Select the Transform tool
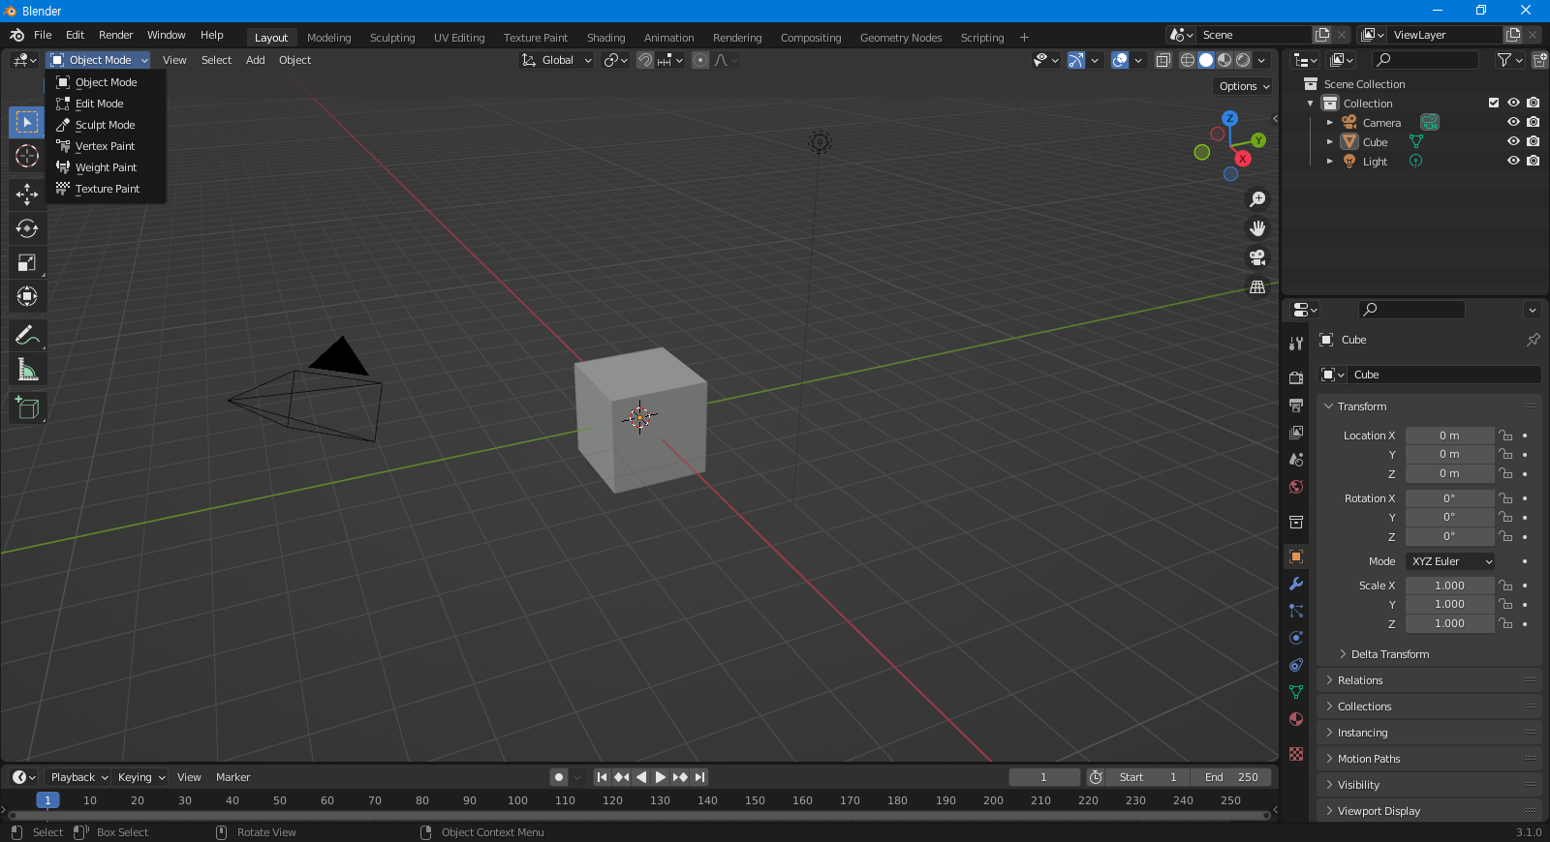Screen dimensions: 1550x842 point(27,296)
